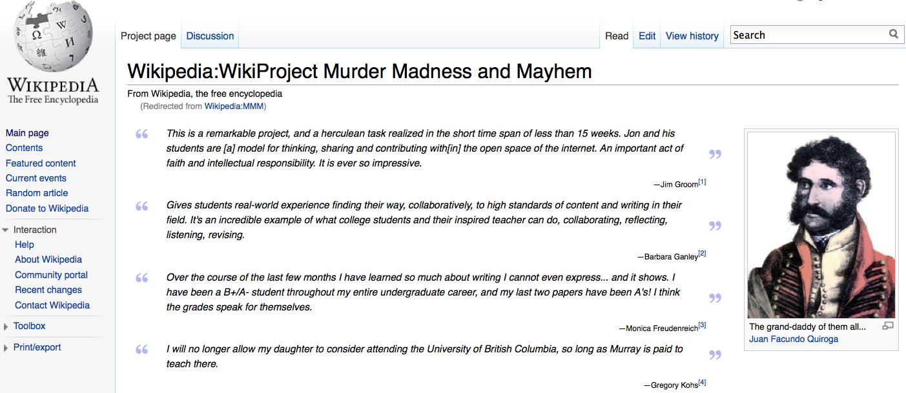Viewport: 906px width, 393px height.
Task: Open the Random article link
Action: pyautogui.click(x=37, y=193)
